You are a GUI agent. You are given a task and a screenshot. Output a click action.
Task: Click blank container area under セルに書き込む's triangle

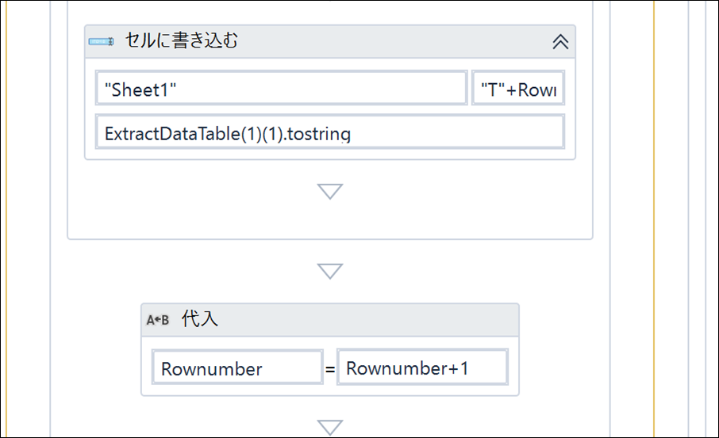[x=330, y=219]
